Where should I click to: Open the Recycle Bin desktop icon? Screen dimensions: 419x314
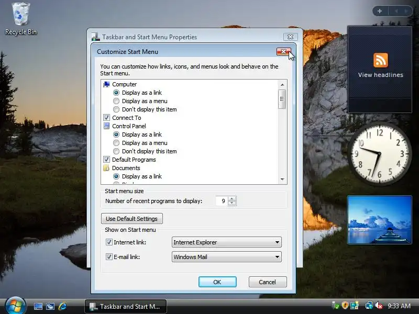(20, 19)
